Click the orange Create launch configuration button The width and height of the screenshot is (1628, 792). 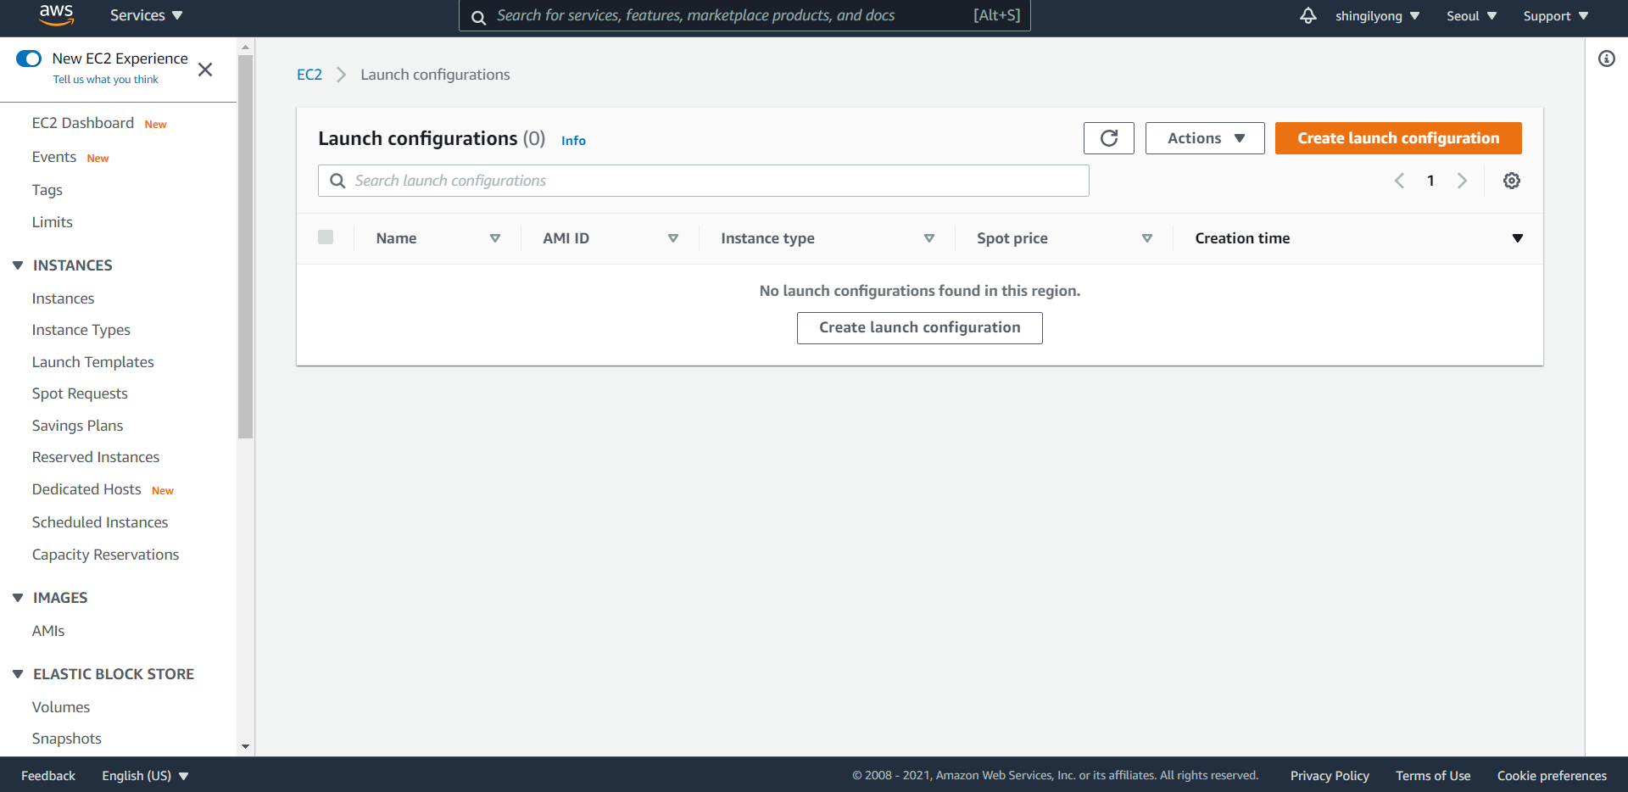tap(1398, 138)
